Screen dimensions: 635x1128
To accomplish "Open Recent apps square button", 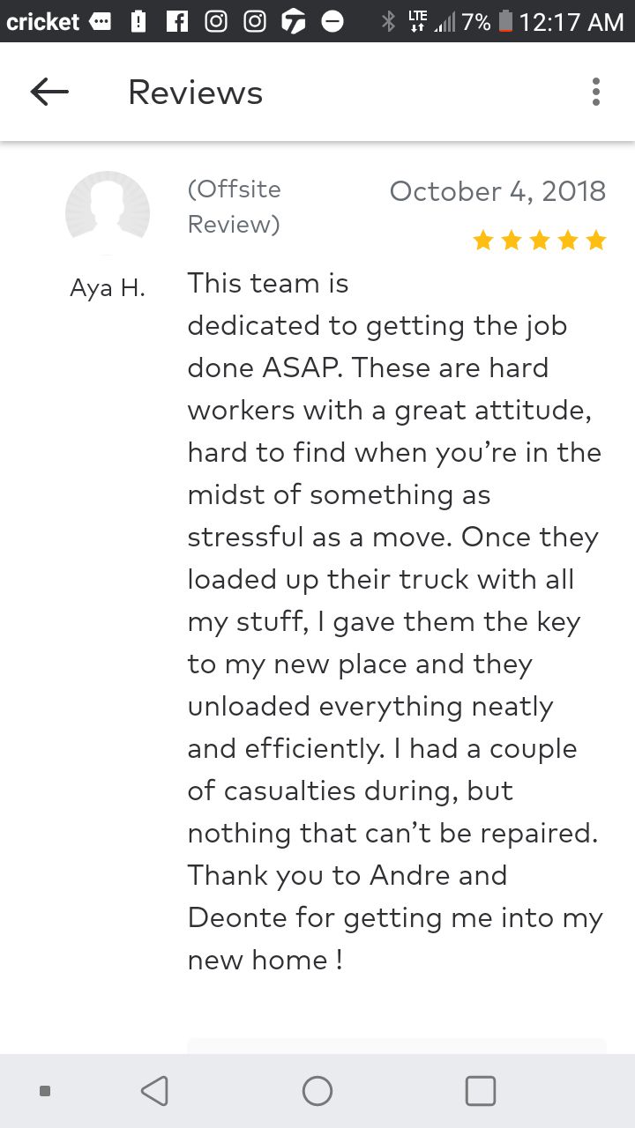I will tap(480, 1091).
